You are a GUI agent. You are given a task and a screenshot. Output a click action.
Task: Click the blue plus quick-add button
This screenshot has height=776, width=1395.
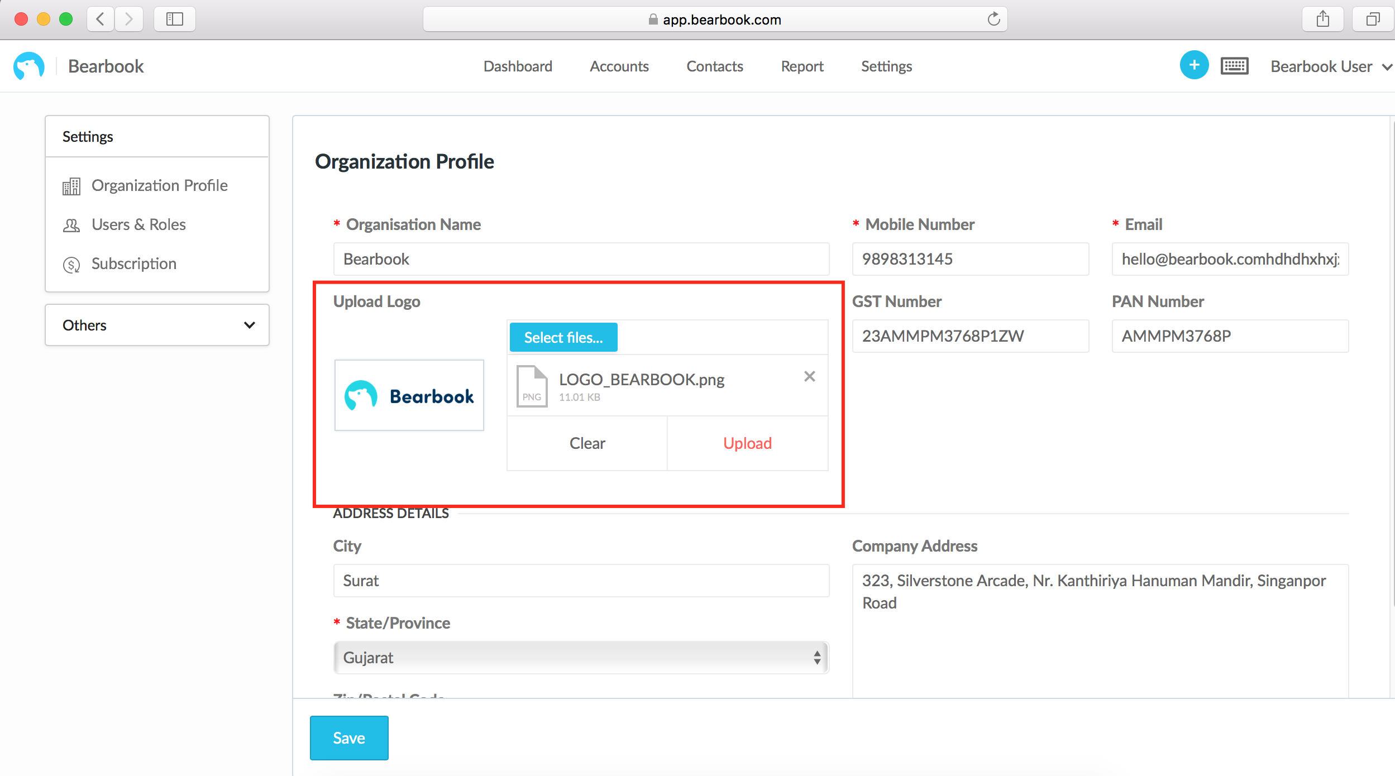(x=1194, y=65)
